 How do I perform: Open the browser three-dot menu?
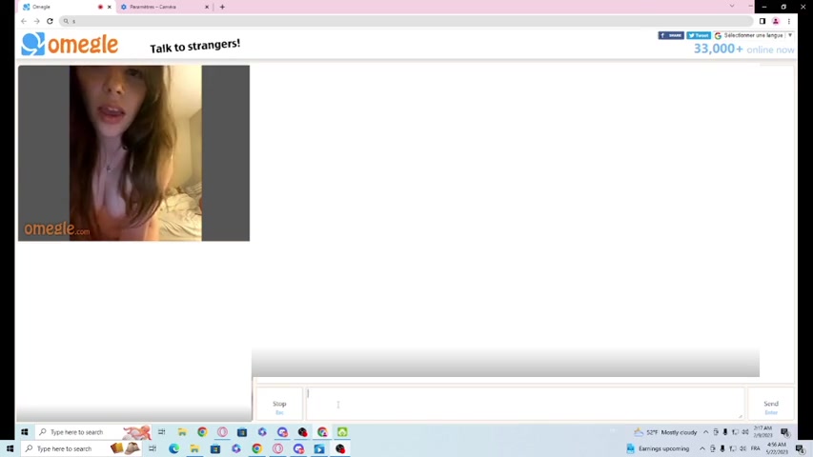(x=788, y=21)
